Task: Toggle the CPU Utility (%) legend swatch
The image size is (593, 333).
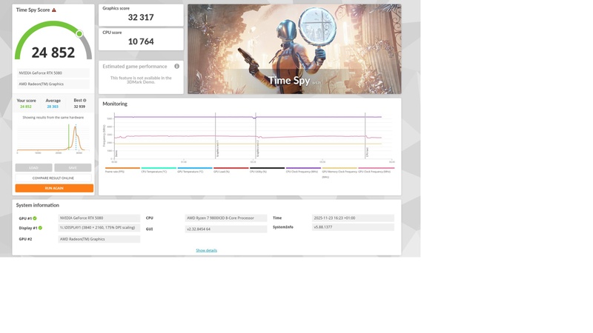Action: coord(267,168)
